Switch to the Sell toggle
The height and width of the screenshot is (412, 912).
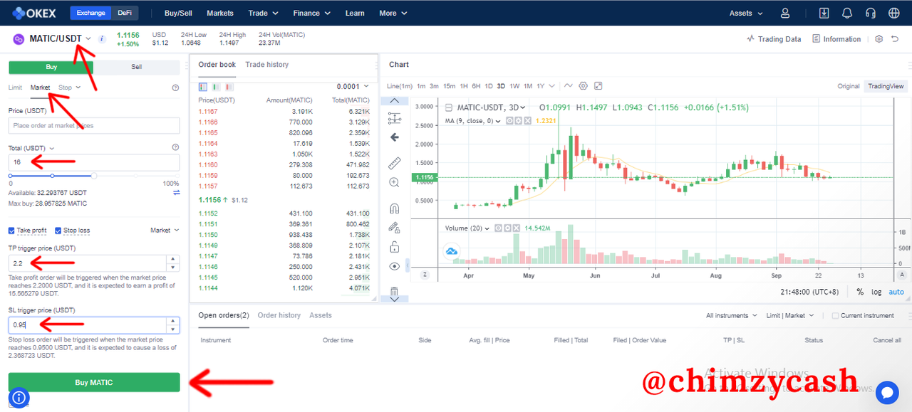137,67
